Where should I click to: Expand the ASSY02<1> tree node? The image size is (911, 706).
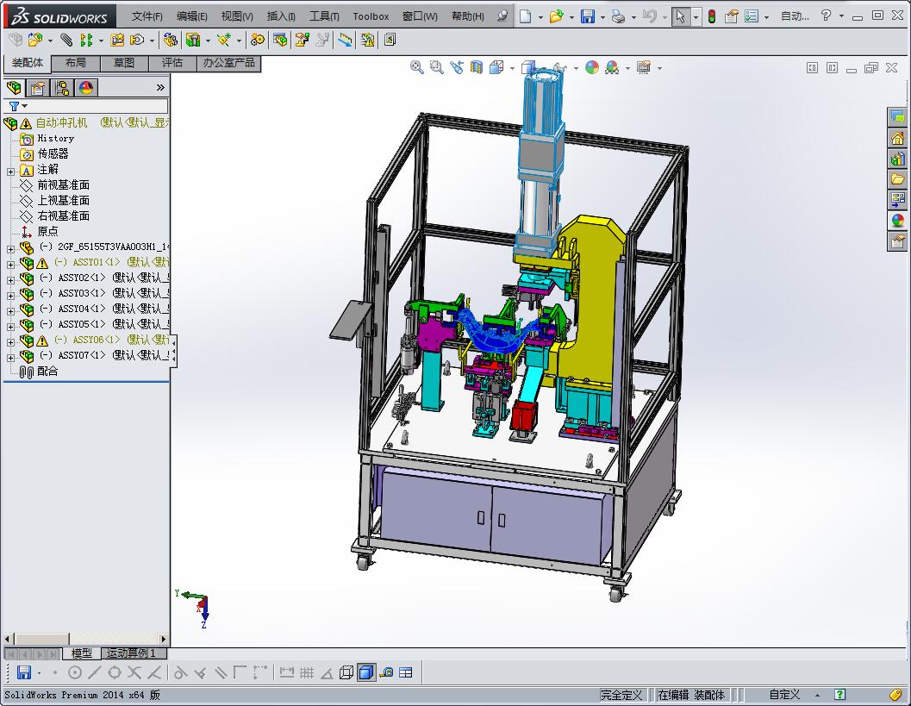tap(10, 278)
